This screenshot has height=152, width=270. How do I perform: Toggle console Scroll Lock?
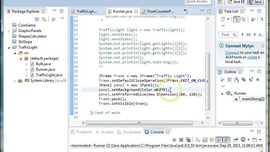click(205, 140)
